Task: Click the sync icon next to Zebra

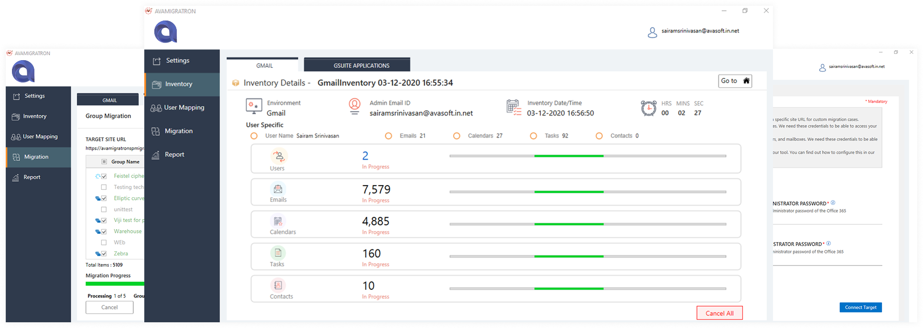Action: point(98,254)
